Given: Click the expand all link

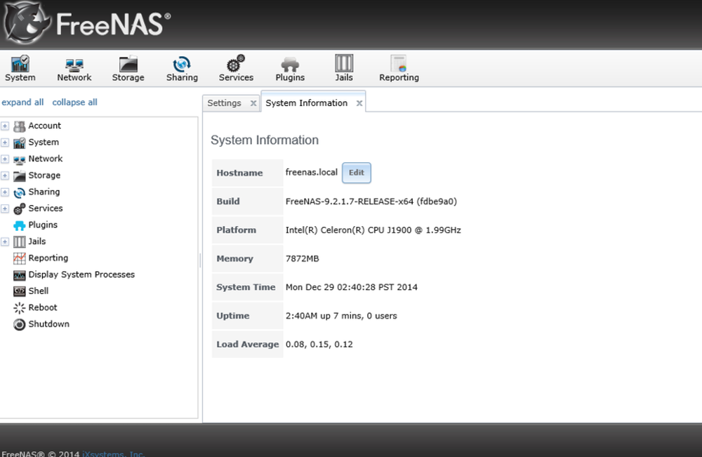Looking at the screenshot, I should coord(23,102).
